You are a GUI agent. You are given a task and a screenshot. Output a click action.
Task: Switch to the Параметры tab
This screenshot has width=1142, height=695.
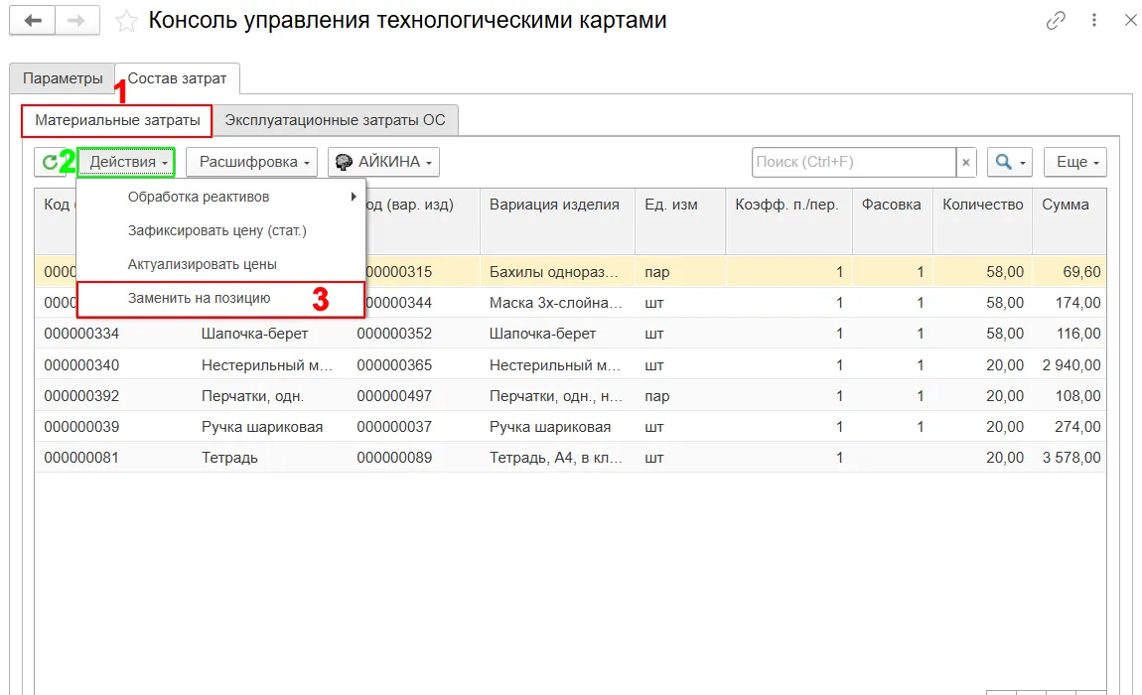(x=63, y=78)
